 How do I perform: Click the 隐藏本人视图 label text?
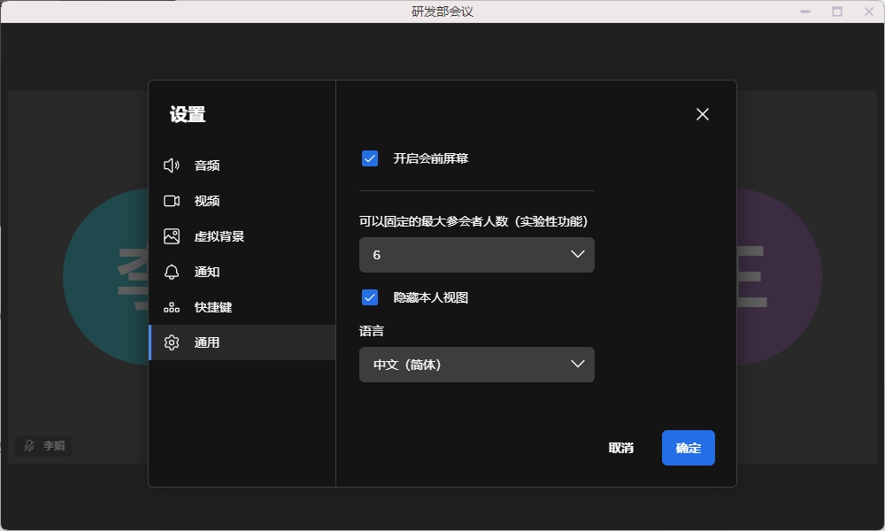click(x=431, y=297)
